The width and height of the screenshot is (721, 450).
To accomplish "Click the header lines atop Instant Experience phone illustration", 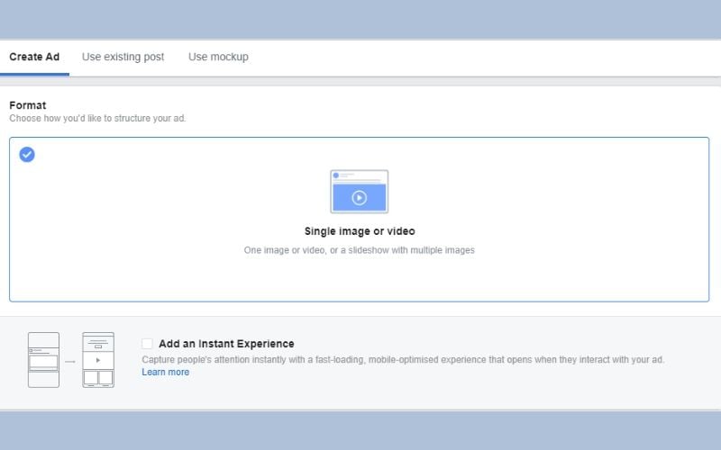I will click(98, 340).
